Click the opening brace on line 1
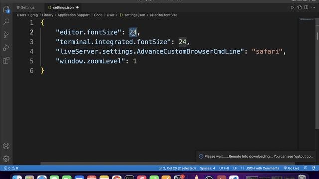The height and width of the screenshot is (179, 319). pyautogui.click(x=42, y=23)
